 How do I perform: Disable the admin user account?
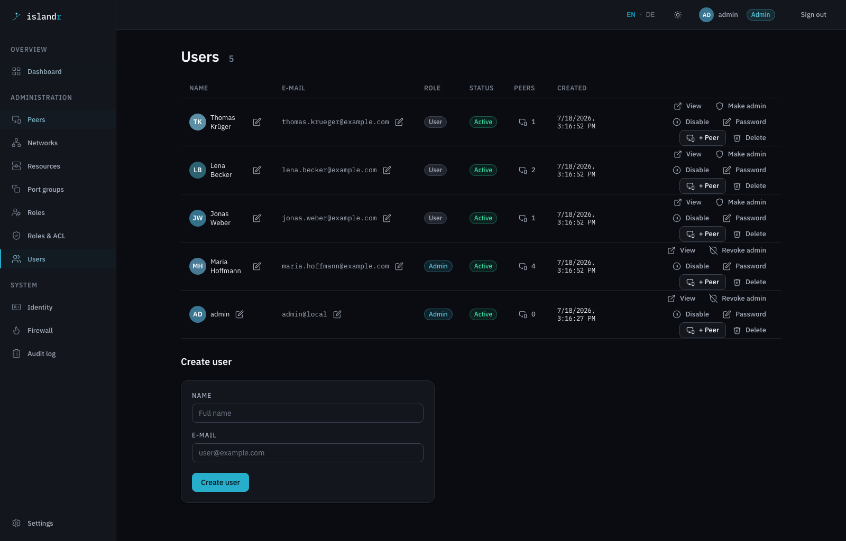[691, 314]
